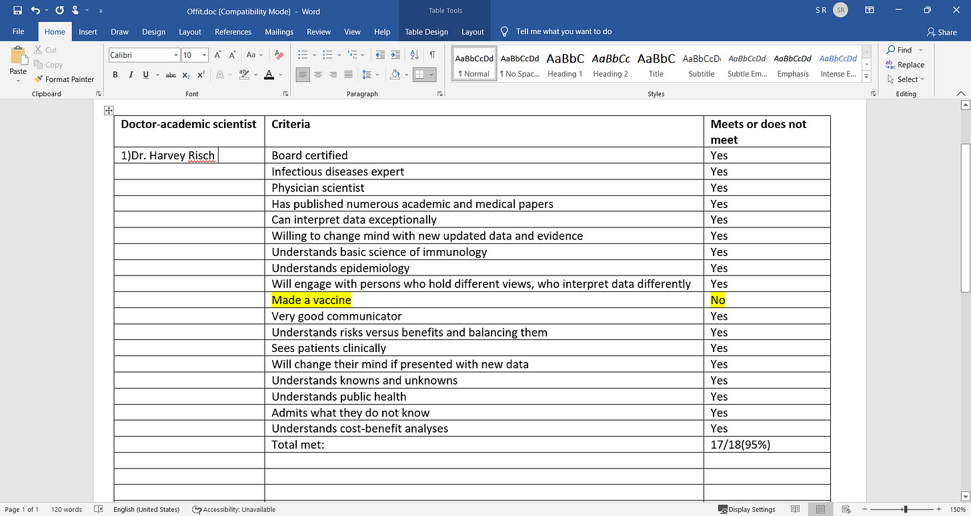This screenshot has height=516, width=971.
Task: Click the zoom slider handle
Action: (905, 509)
